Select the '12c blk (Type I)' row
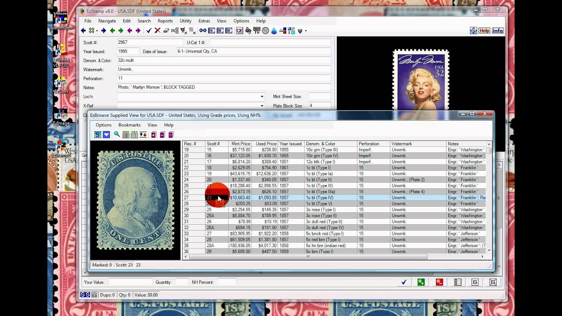This screenshot has height=316, width=562. pyautogui.click(x=335, y=162)
